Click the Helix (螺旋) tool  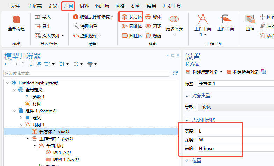point(153,36)
